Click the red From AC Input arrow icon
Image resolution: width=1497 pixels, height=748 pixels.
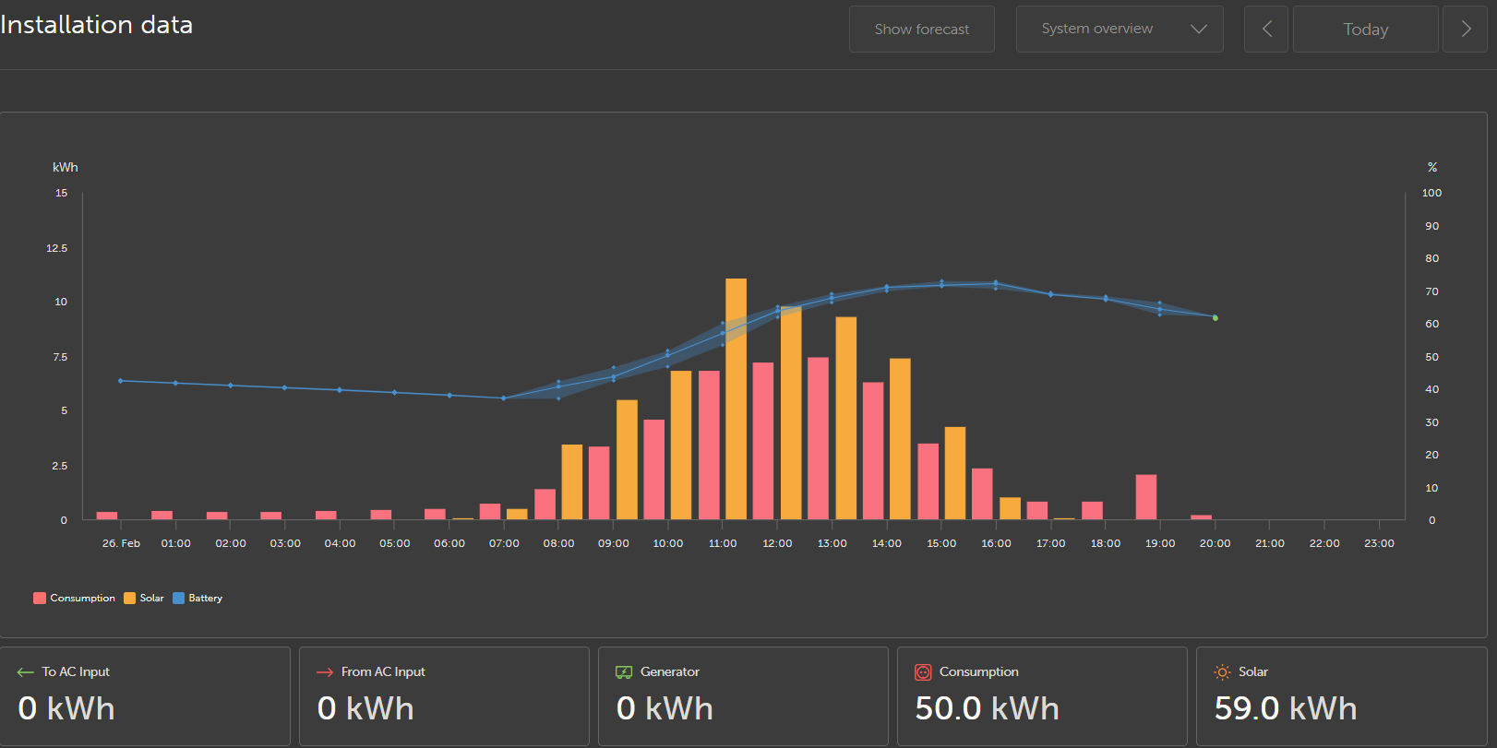click(325, 672)
